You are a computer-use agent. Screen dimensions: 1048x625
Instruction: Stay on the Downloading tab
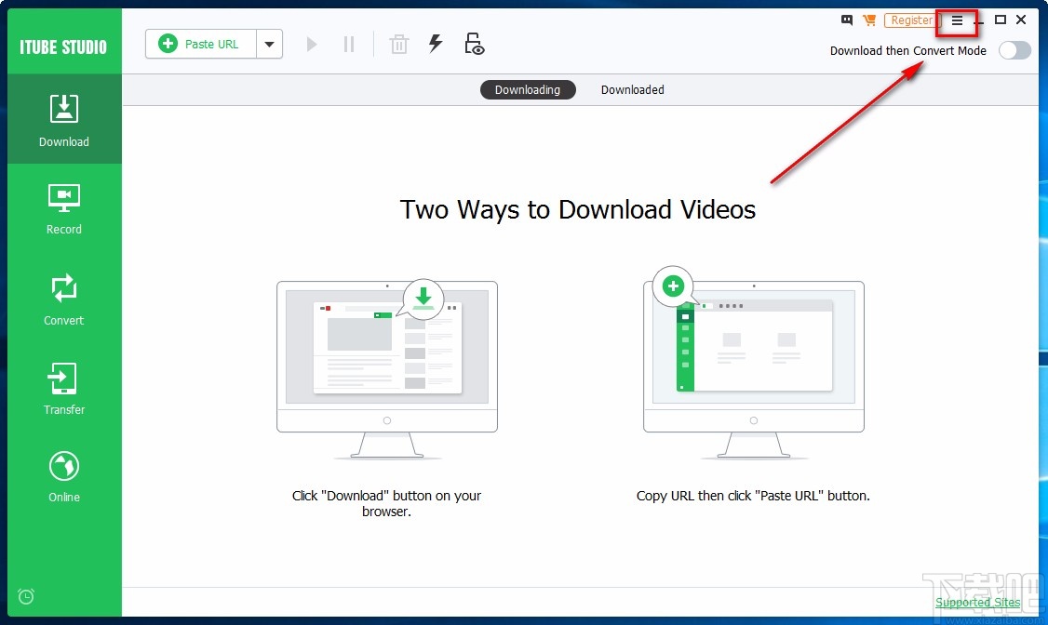(528, 89)
